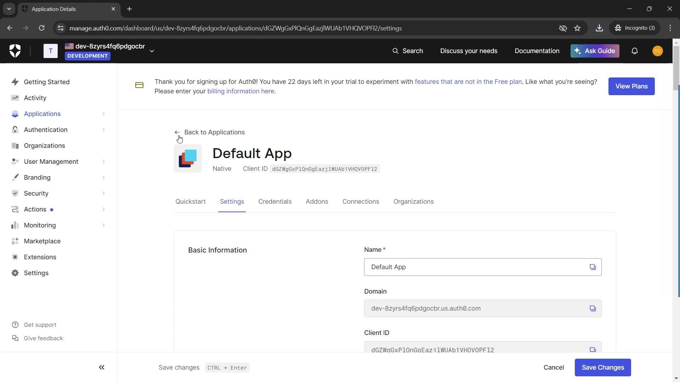Click the Client ID code in header
The width and height of the screenshot is (680, 382).
[324, 169]
